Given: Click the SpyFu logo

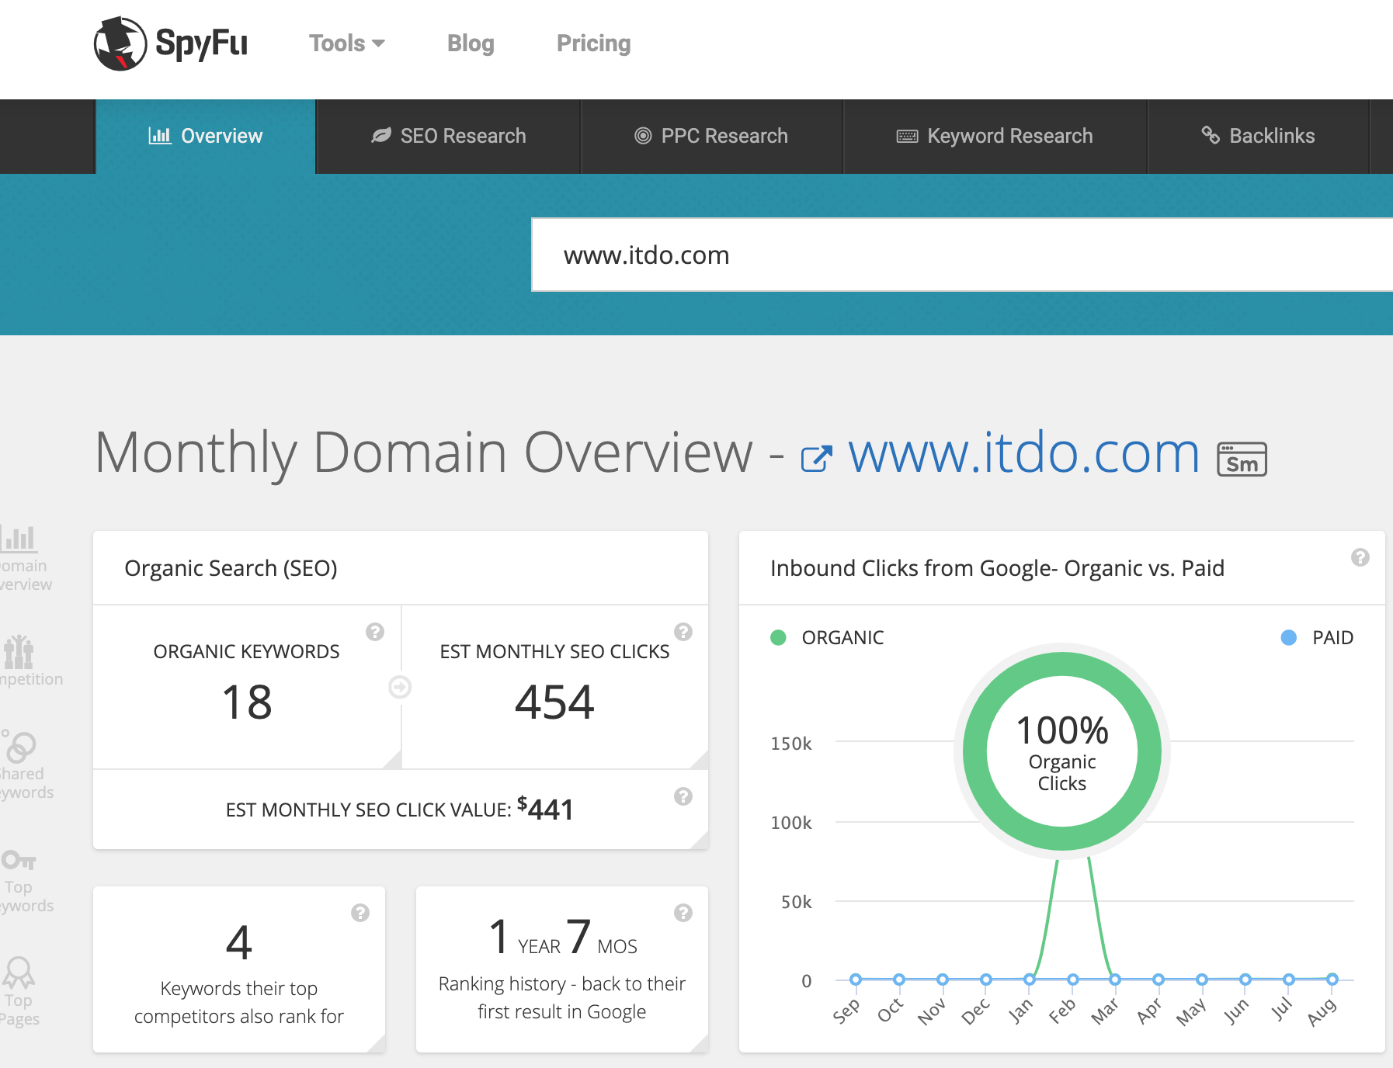Looking at the screenshot, I should tap(171, 43).
